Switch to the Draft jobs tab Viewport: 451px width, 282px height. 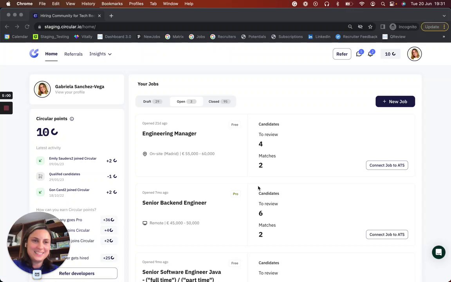click(152, 101)
